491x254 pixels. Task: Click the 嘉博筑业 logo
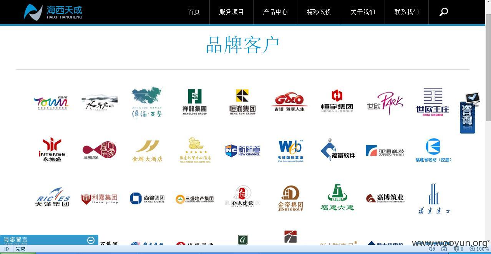tap(385, 198)
